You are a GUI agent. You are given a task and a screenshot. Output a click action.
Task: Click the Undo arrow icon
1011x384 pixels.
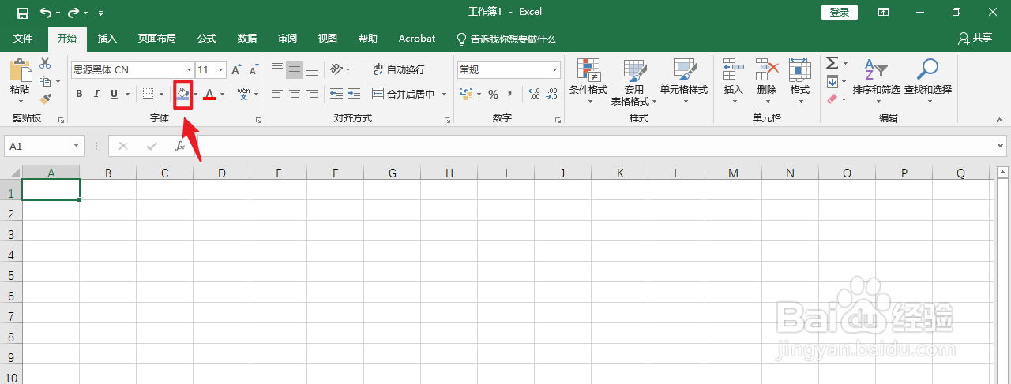coord(46,13)
